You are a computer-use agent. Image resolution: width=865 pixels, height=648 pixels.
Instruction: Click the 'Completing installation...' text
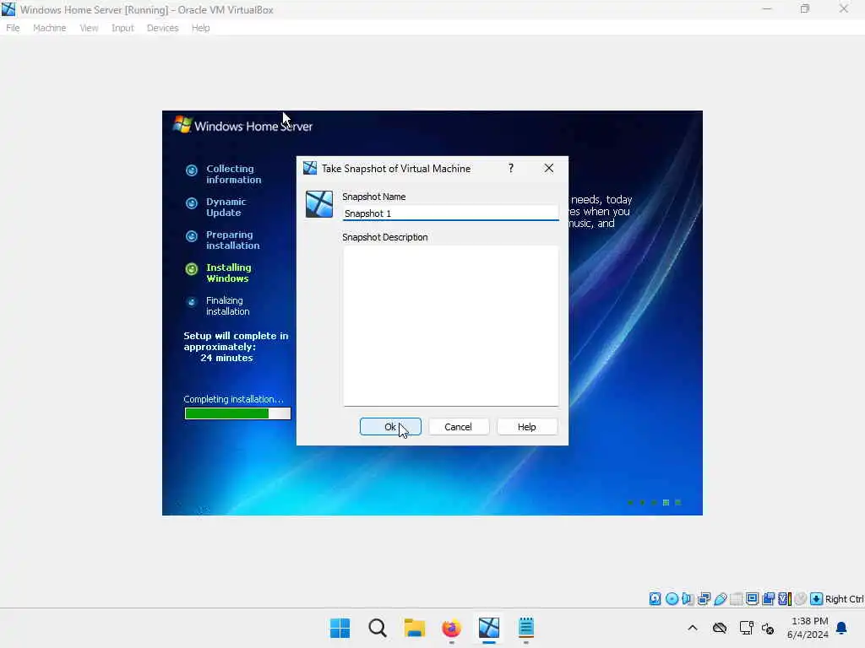233,399
